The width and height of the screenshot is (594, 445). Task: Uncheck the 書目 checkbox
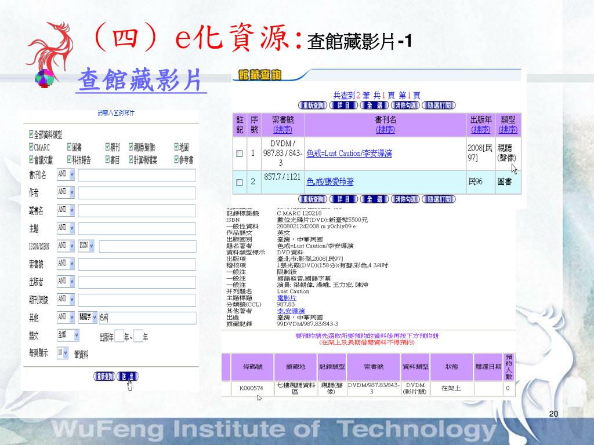pyautogui.click(x=107, y=159)
